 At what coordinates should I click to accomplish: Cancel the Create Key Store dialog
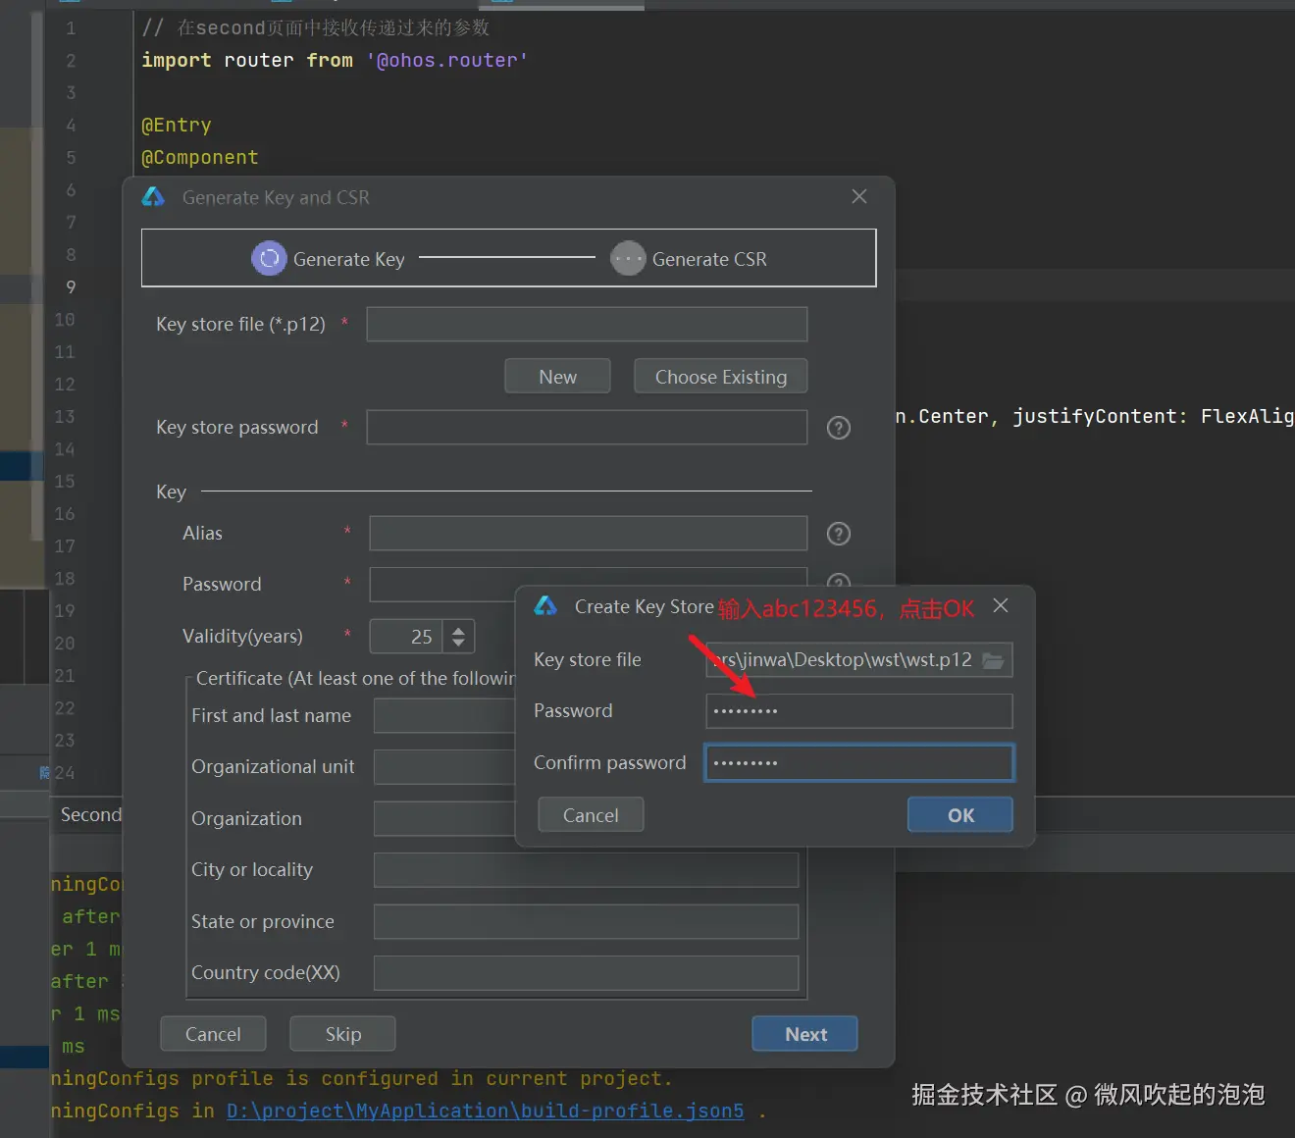coord(591,814)
